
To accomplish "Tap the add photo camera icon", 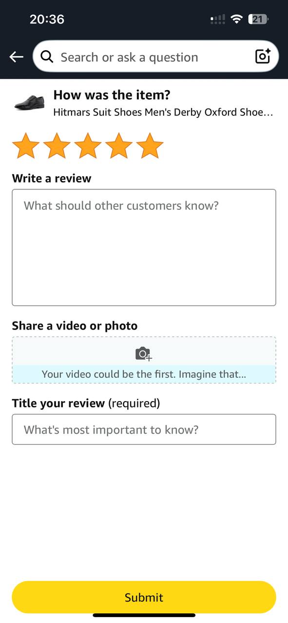I will (144, 354).
